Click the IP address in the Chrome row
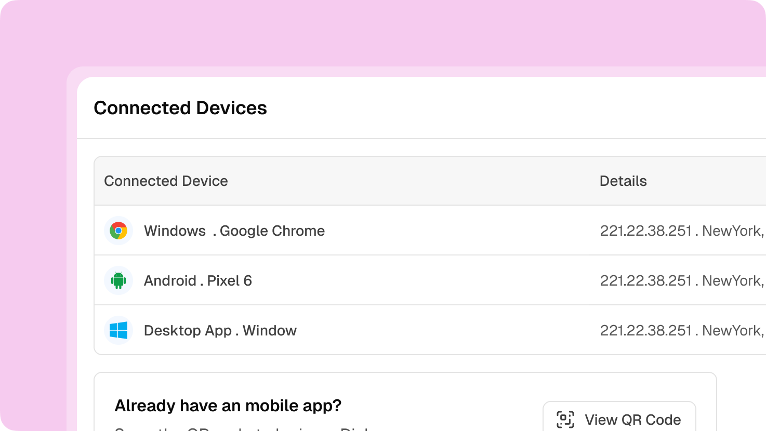 (646, 231)
